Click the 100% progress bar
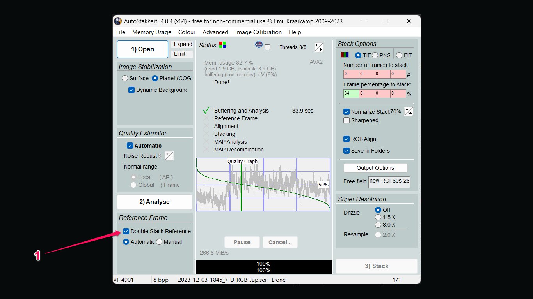Screen dimensions: 533x299 (263, 267)
